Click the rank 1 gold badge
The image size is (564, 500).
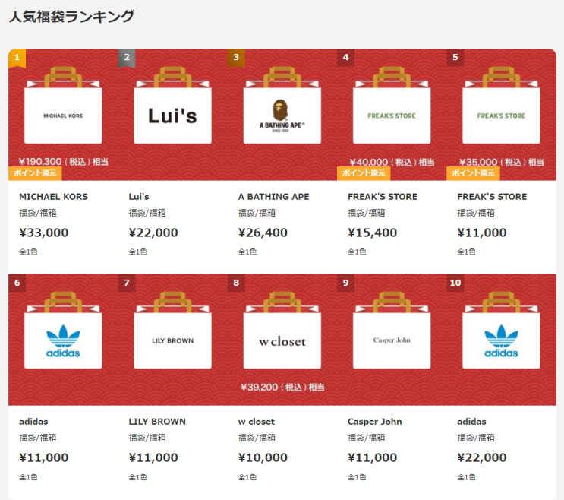pos(17,57)
